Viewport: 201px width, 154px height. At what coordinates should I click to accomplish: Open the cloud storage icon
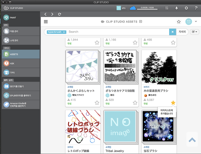click(x=133, y=8)
